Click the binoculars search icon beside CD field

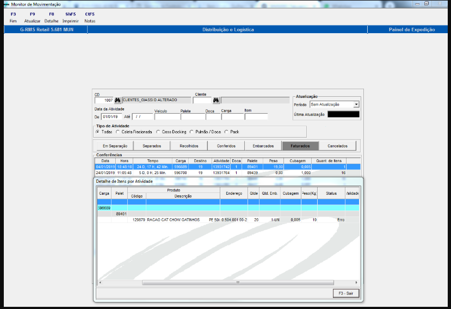click(x=118, y=100)
